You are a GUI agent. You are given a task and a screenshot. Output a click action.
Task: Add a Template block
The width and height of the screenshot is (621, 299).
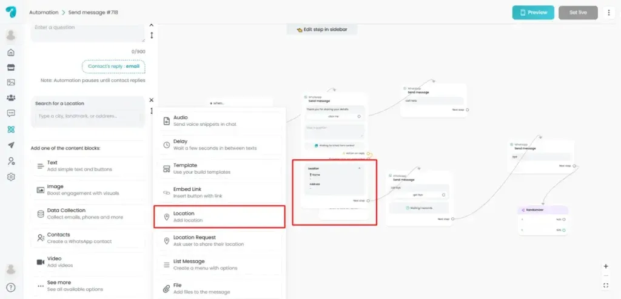(x=220, y=169)
